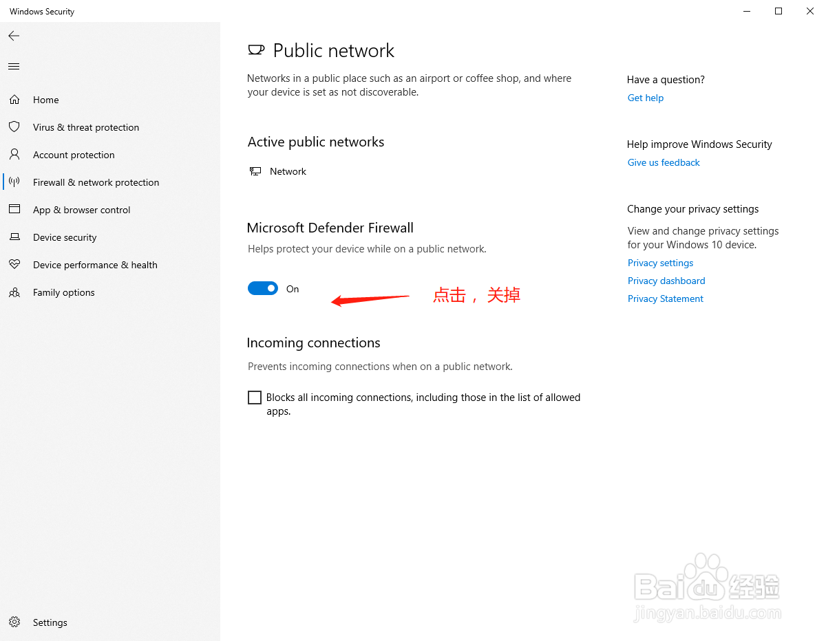The height and width of the screenshot is (641, 826).
Task: Open the Get help link
Action: click(646, 98)
